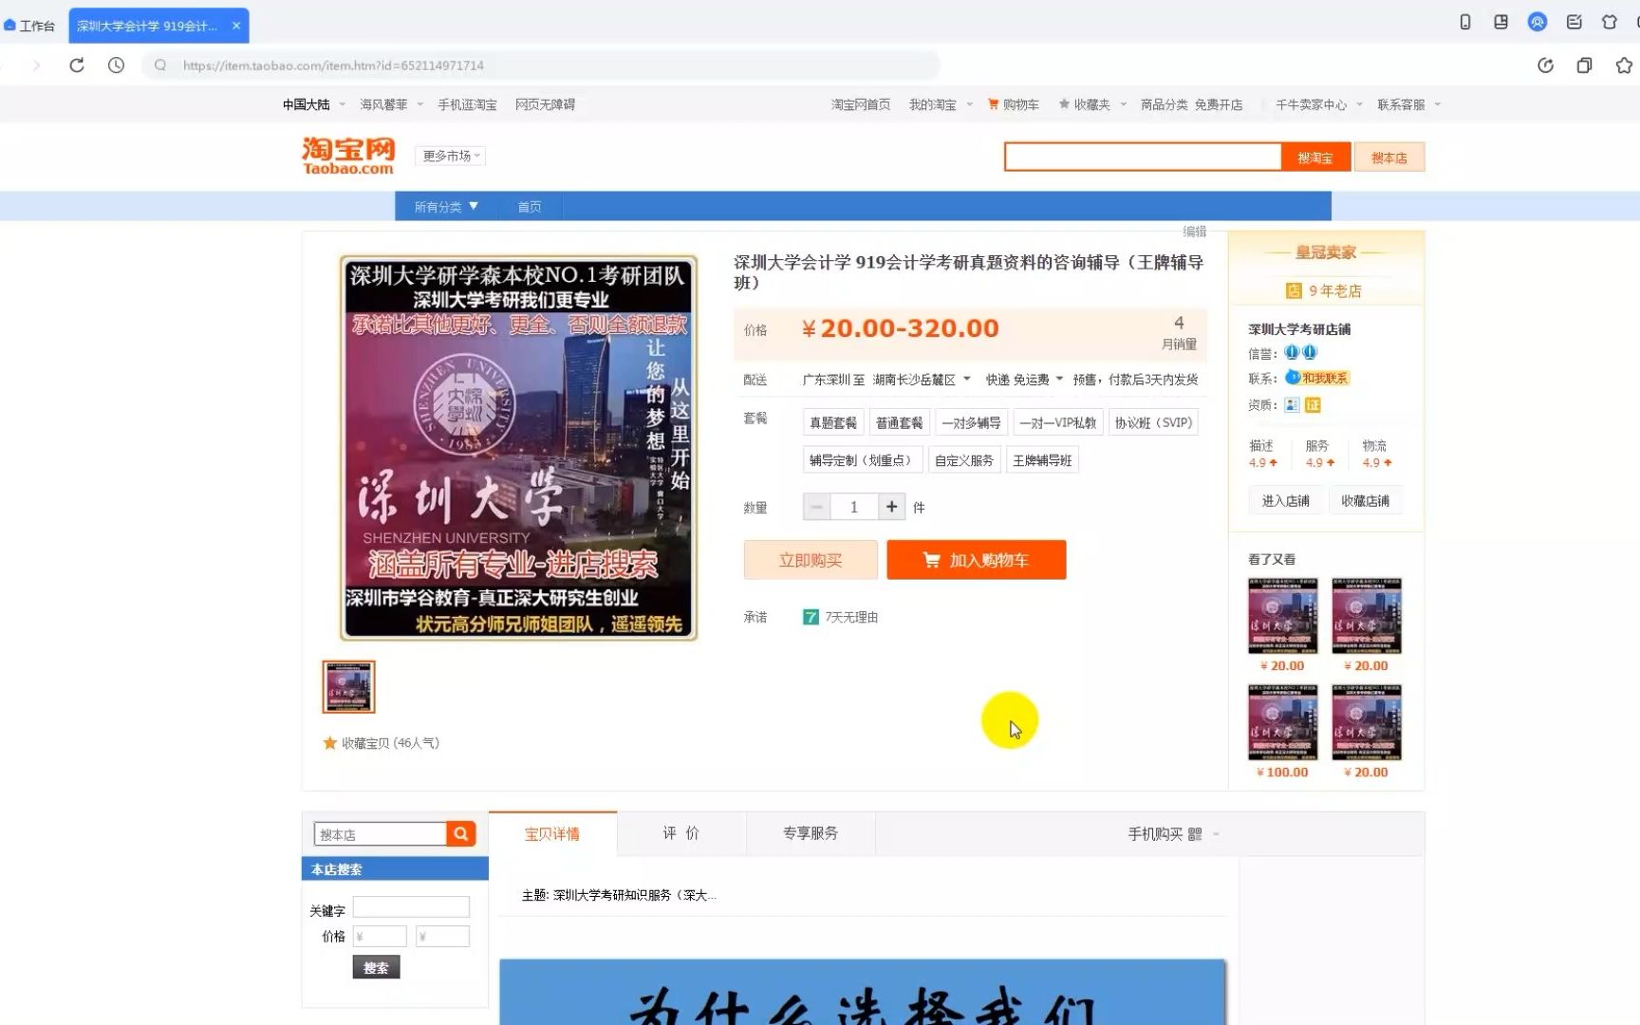This screenshot has width=1640, height=1025.
Task: Open the browser history clock icon
Action: (116, 65)
